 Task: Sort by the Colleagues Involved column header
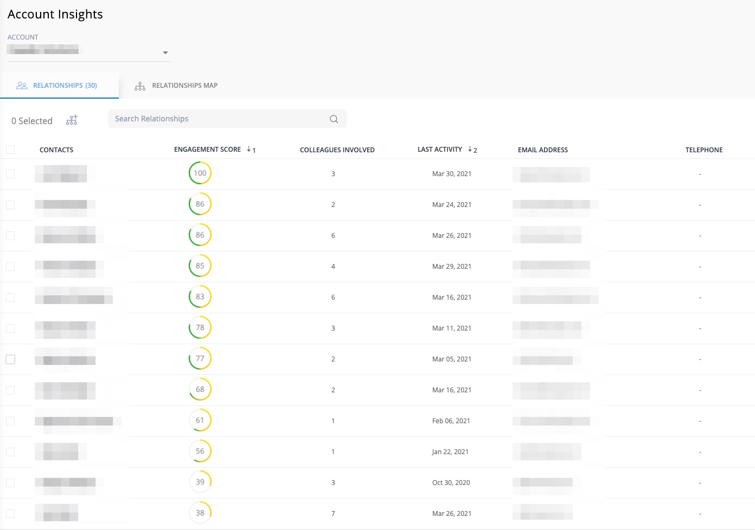337,150
